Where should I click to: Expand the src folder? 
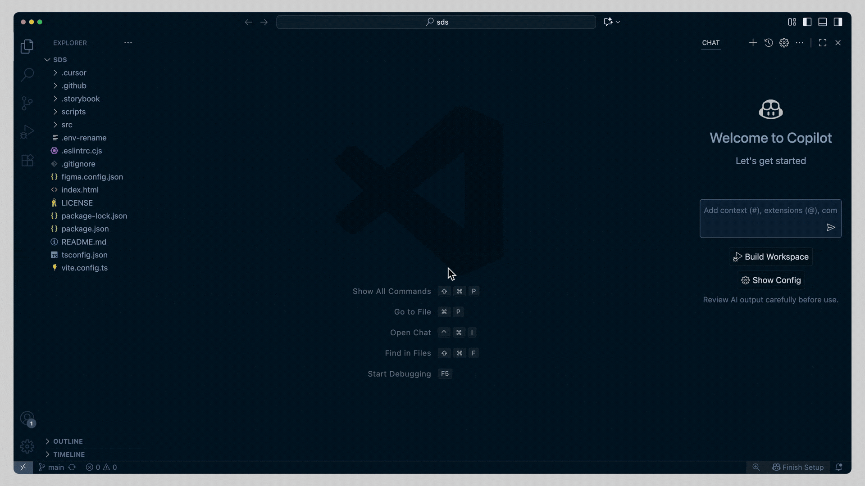[68, 125]
